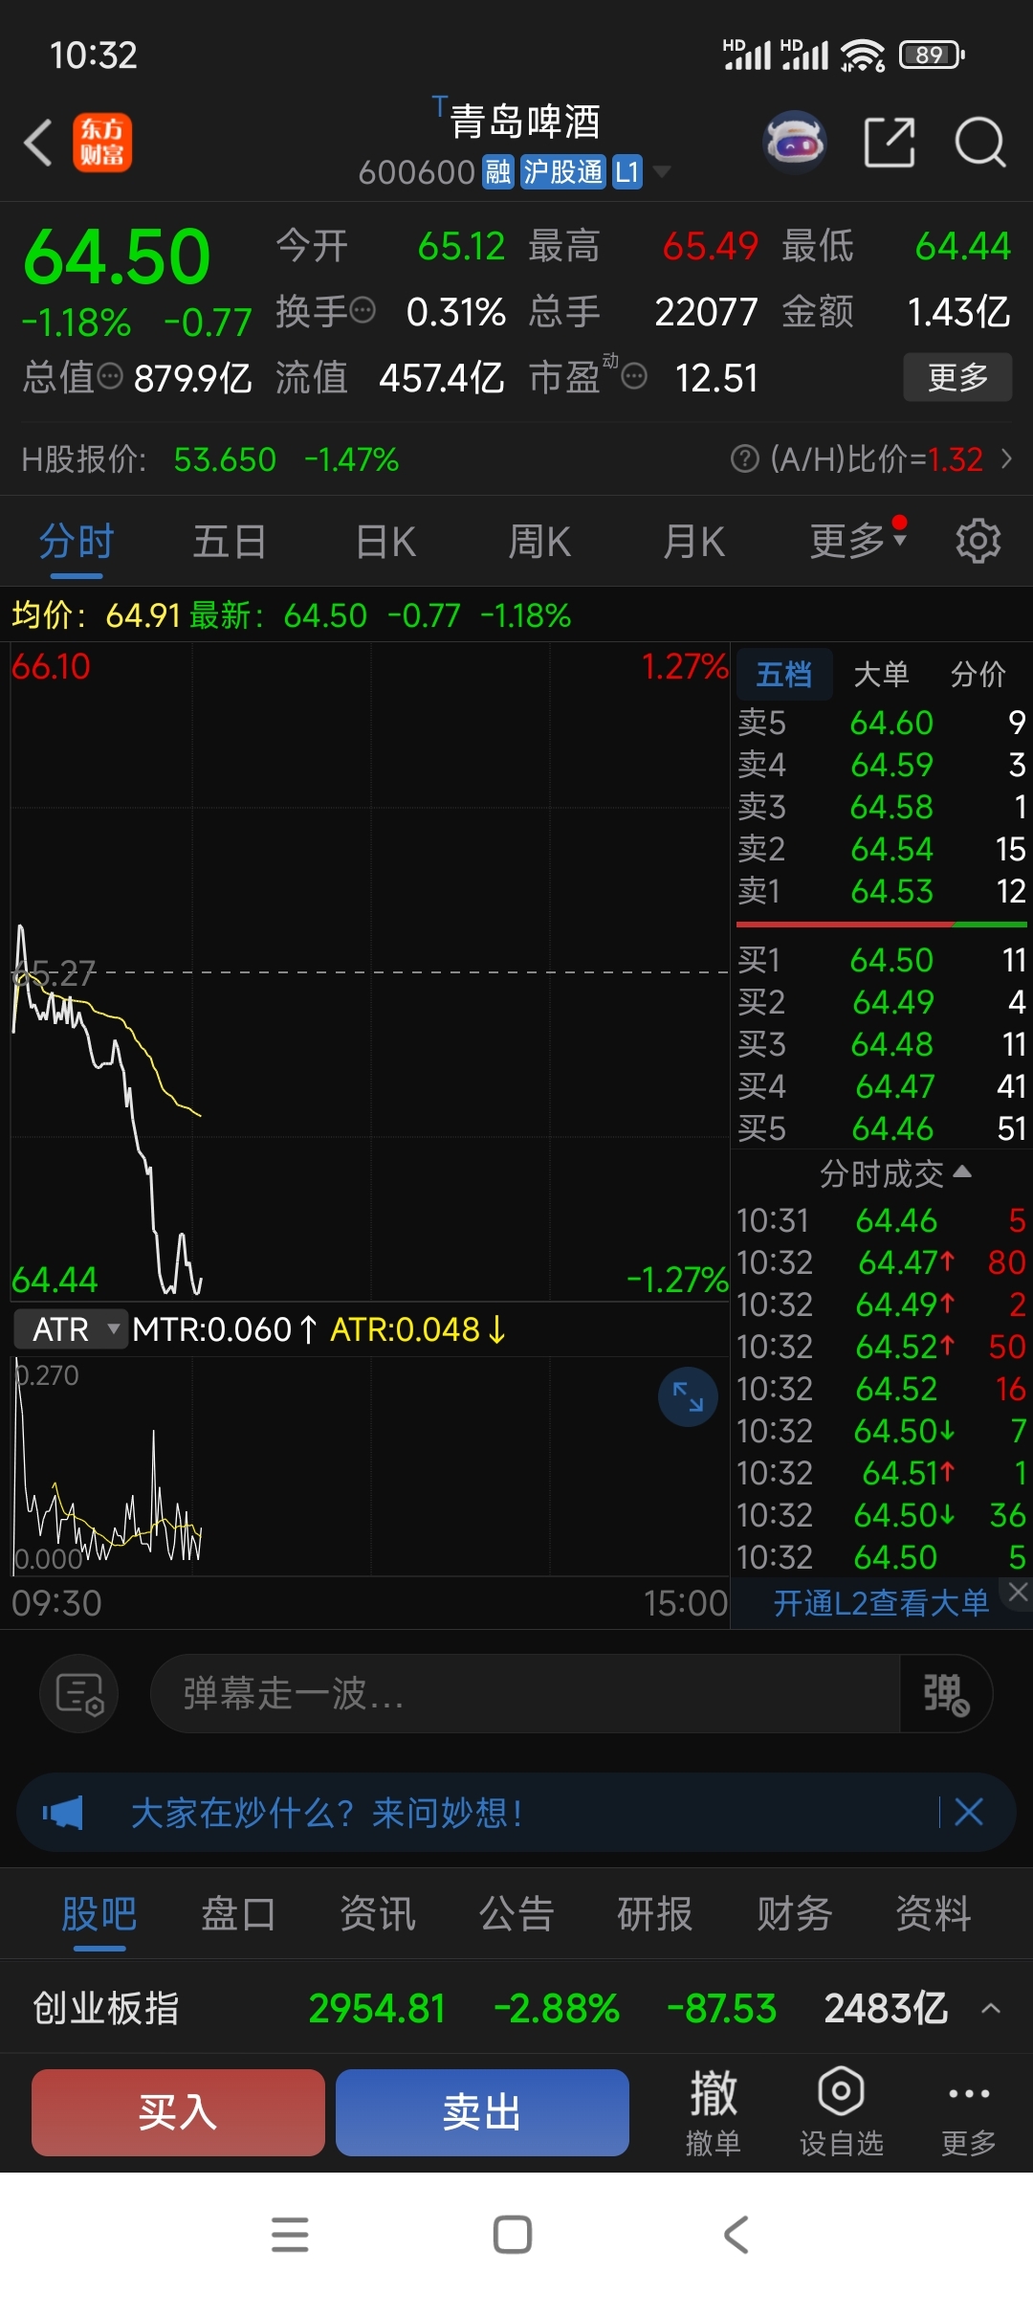
Task: Tap the share icon in header
Action: 890,143
